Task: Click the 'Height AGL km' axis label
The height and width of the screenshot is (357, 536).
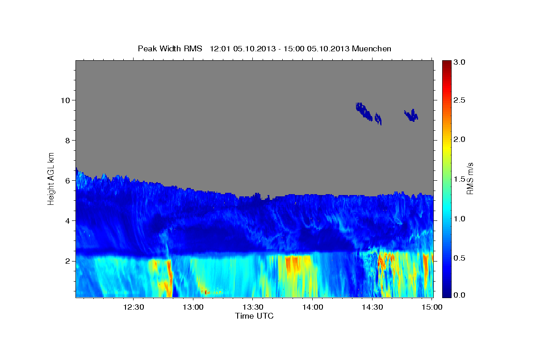Action: 51,178
